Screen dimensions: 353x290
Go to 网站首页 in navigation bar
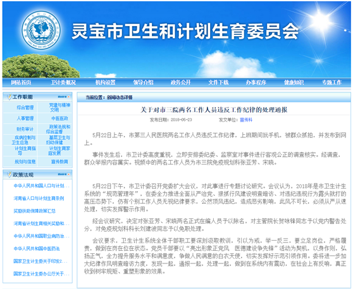[x=21, y=82]
